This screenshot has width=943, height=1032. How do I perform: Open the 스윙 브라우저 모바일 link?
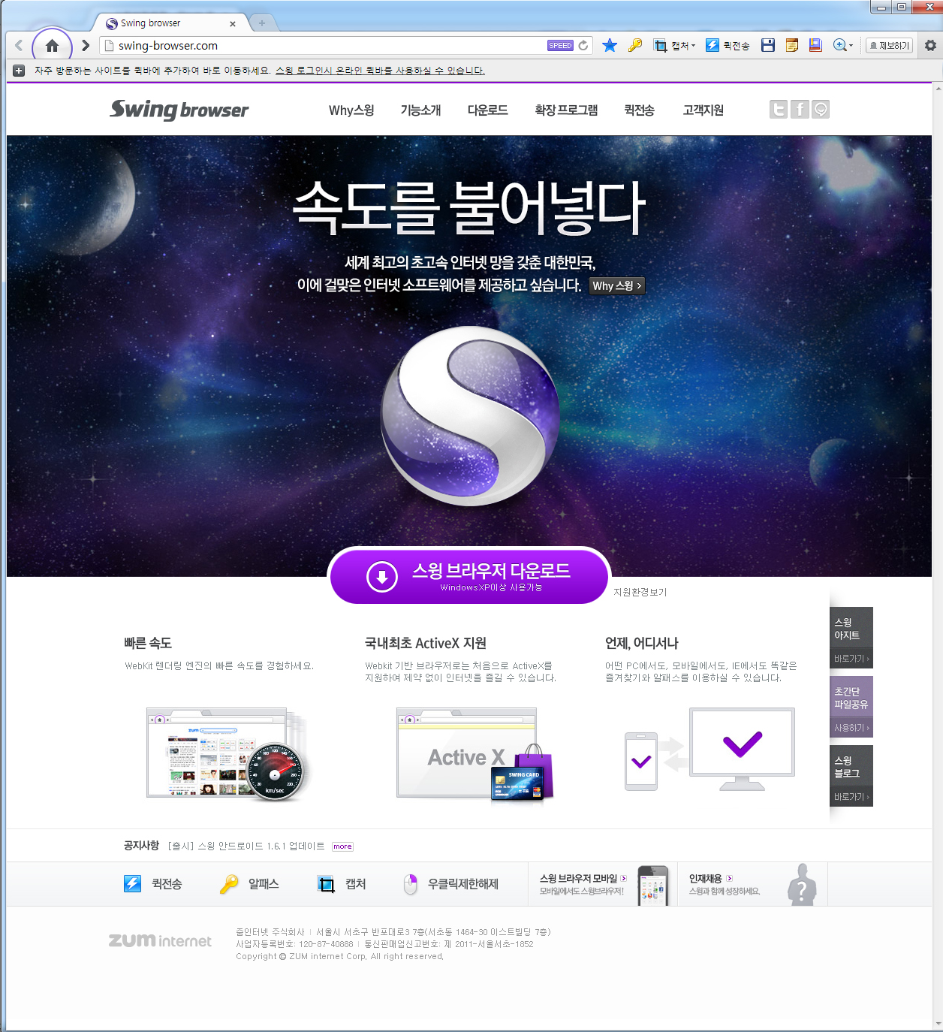(x=583, y=879)
